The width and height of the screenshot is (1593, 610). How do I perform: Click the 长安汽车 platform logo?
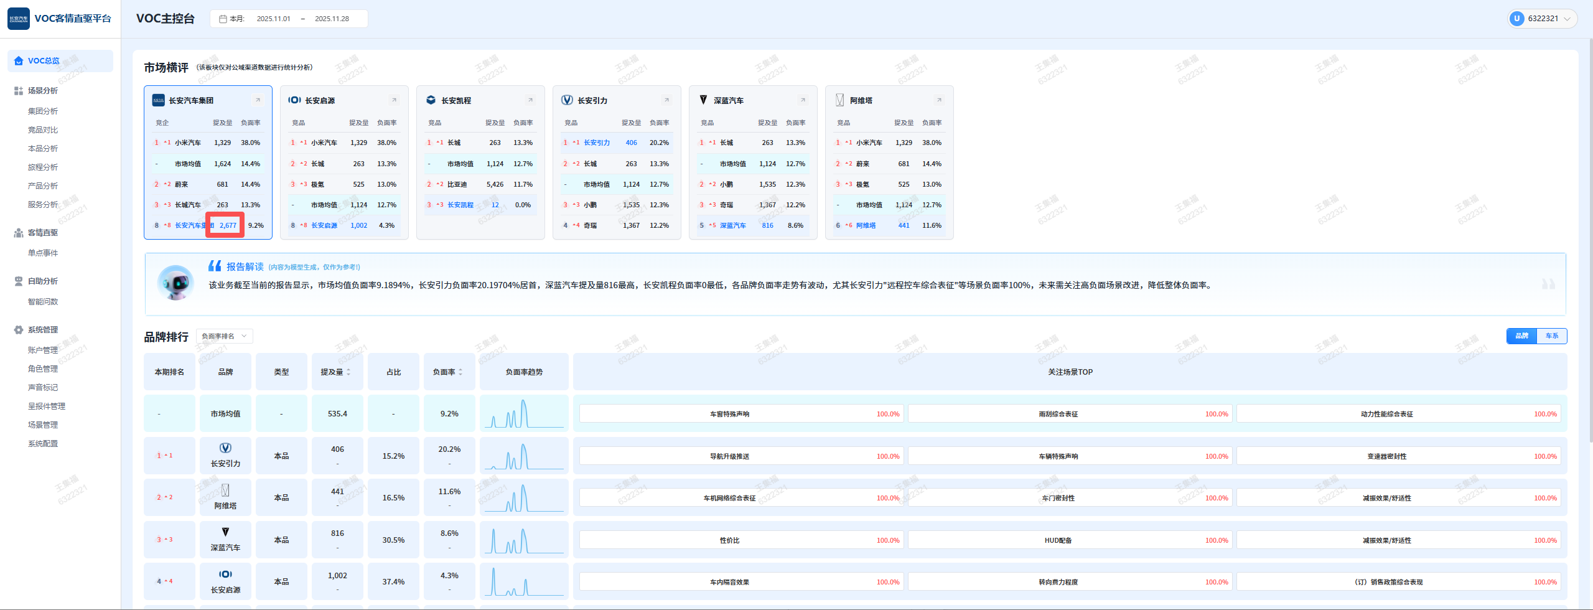coord(19,19)
